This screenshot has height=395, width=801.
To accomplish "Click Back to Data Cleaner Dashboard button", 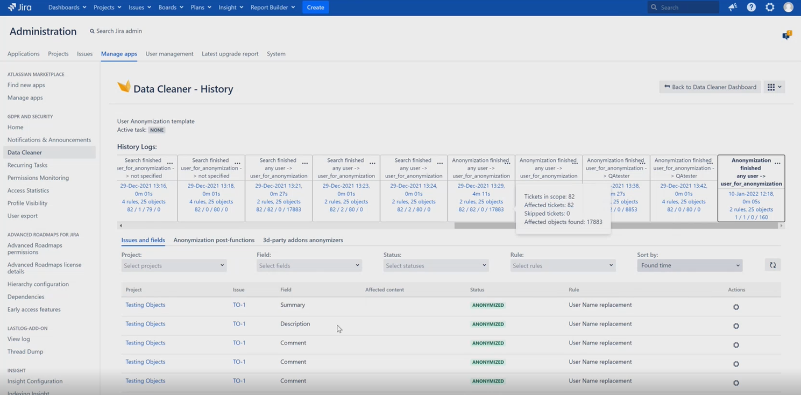I will (710, 87).
